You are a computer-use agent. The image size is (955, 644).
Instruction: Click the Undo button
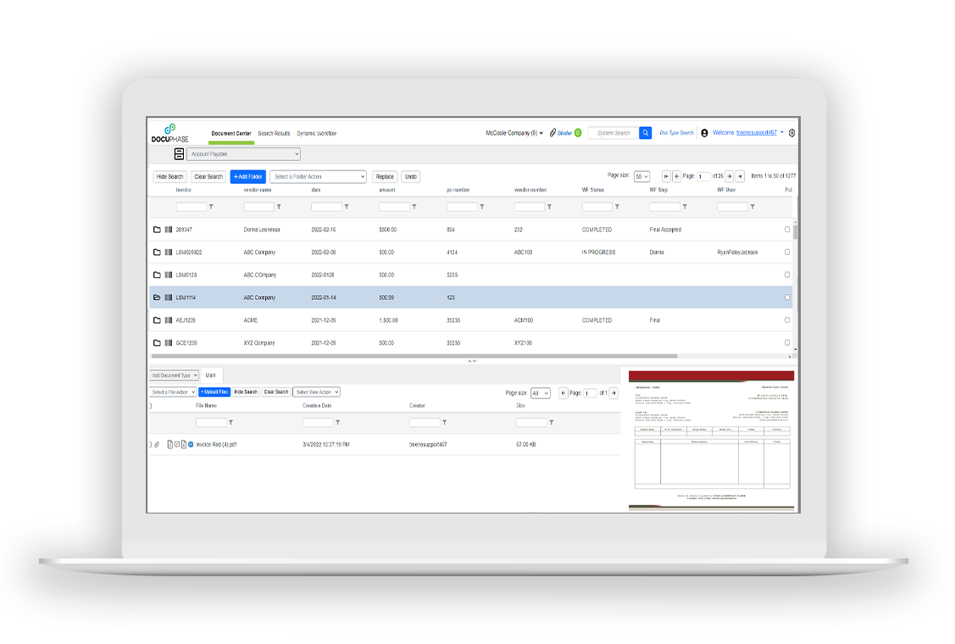[x=411, y=177]
